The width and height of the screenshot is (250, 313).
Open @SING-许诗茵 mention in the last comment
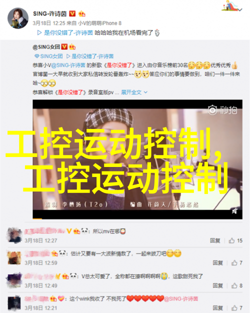click(181, 299)
